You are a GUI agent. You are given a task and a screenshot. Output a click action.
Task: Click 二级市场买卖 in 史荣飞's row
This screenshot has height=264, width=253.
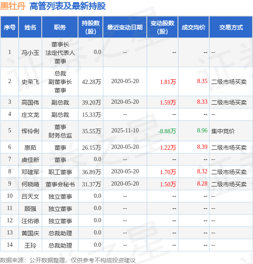[229, 82]
